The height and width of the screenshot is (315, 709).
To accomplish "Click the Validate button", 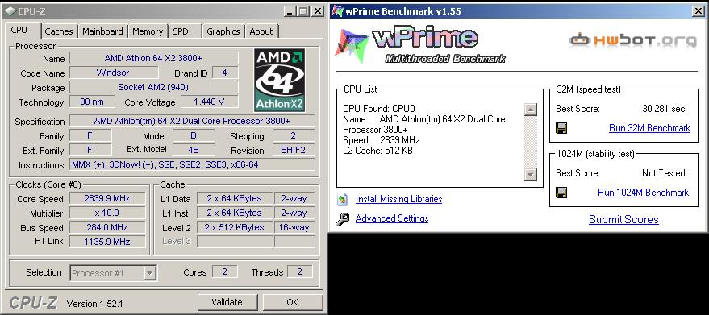I will point(227,302).
